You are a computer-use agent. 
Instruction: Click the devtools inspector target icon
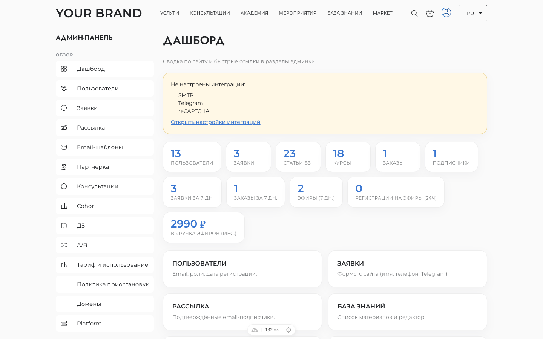click(288, 330)
